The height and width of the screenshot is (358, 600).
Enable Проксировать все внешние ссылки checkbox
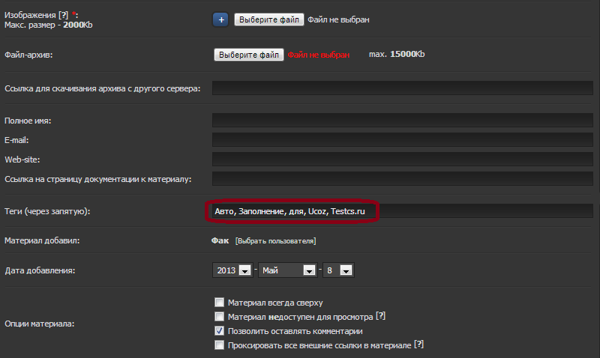[219, 345]
